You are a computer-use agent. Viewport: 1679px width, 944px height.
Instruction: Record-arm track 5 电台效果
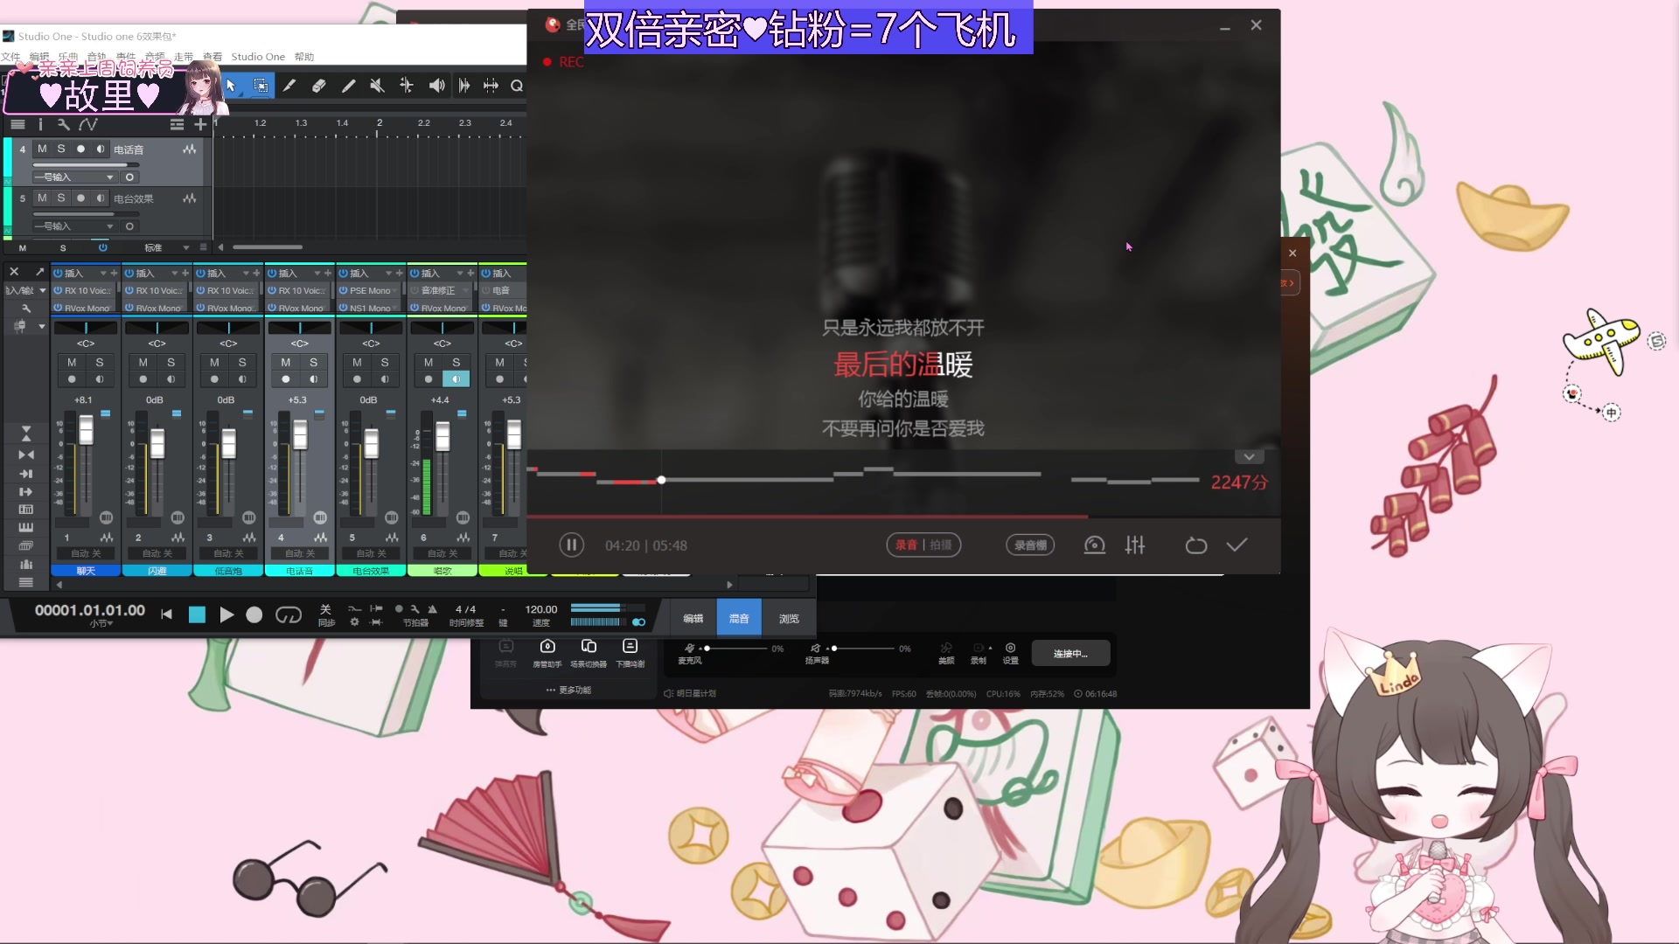point(80,198)
